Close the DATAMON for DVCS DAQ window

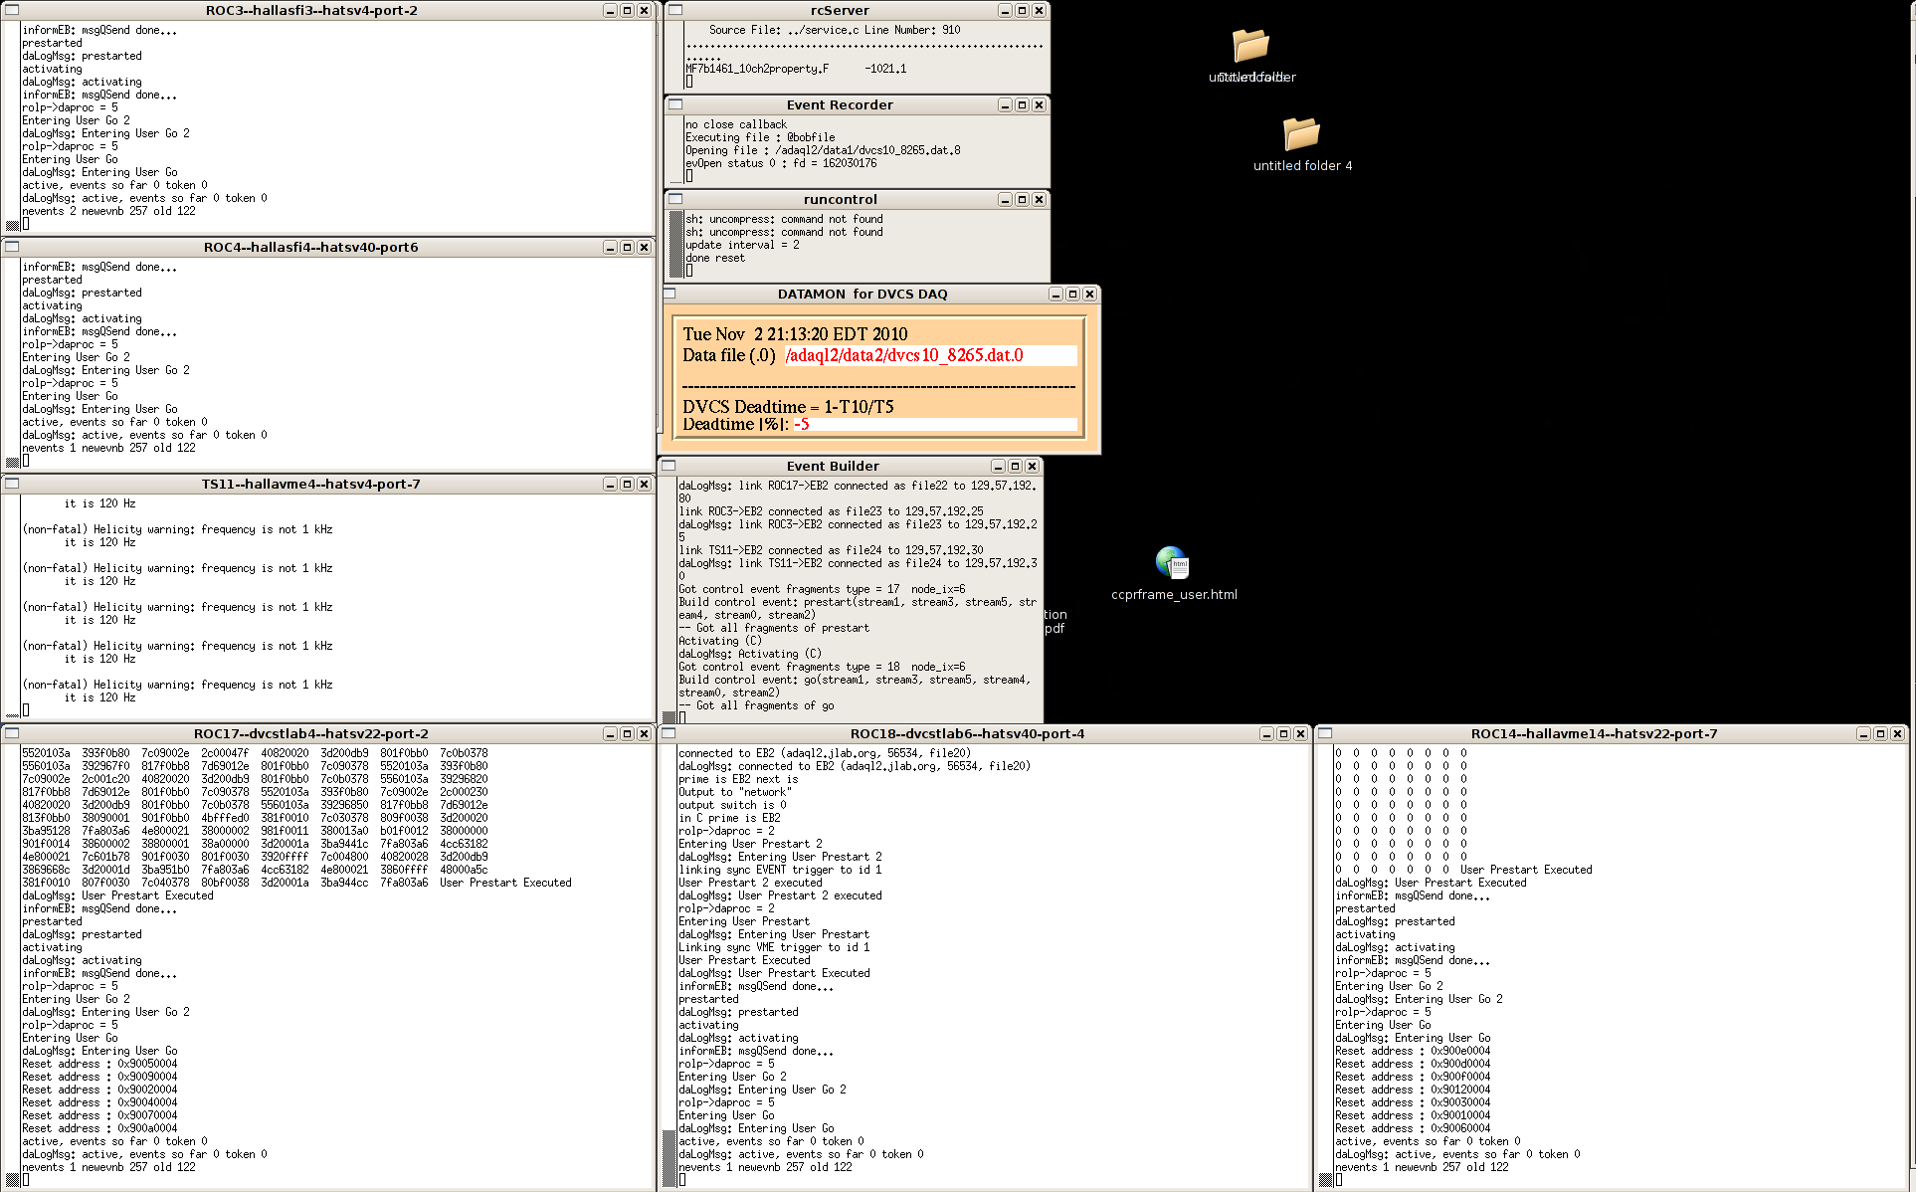tap(1089, 294)
